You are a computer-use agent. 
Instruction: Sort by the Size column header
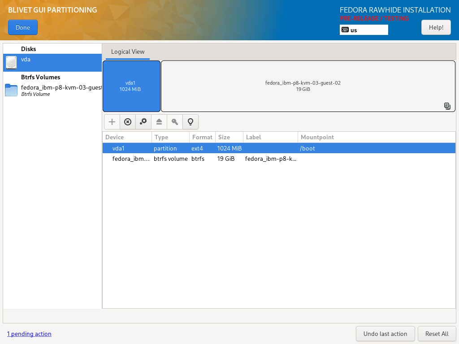229,137
